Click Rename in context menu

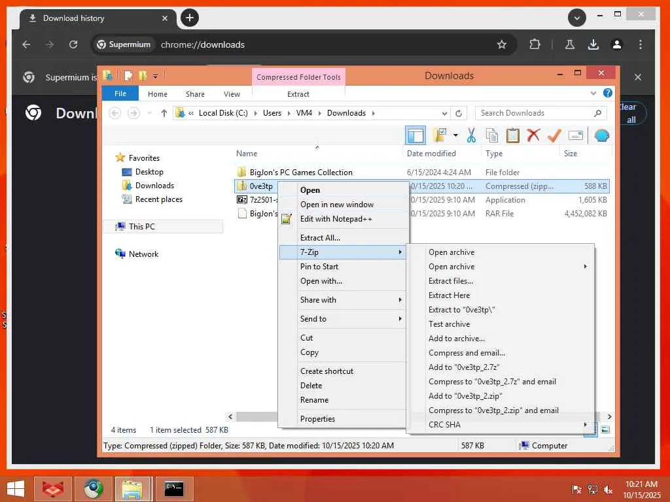[342, 400]
